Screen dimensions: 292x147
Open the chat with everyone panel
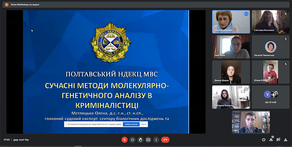point(278,140)
